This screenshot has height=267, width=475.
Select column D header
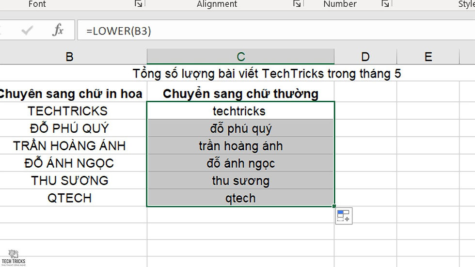point(365,57)
